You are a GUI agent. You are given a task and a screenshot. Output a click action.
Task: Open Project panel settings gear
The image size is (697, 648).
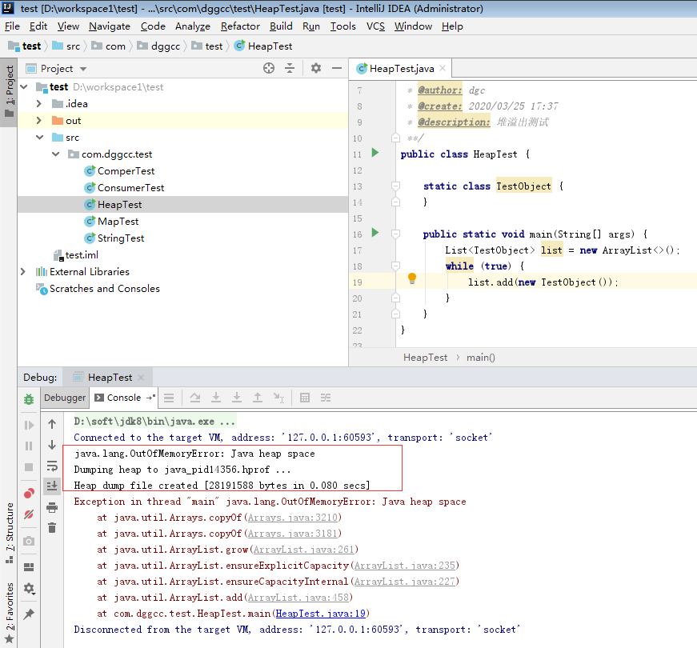coord(315,68)
